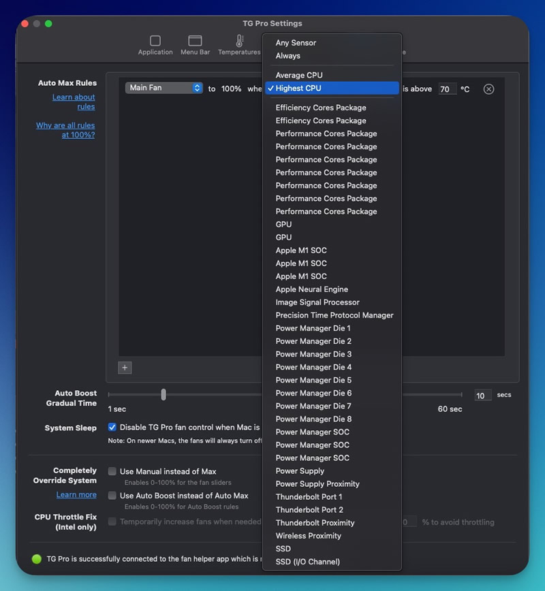
Task: Choose Average CPU option
Action: coord(332,75)
